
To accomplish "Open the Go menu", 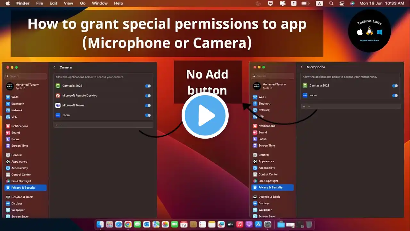I will [83, 3].
